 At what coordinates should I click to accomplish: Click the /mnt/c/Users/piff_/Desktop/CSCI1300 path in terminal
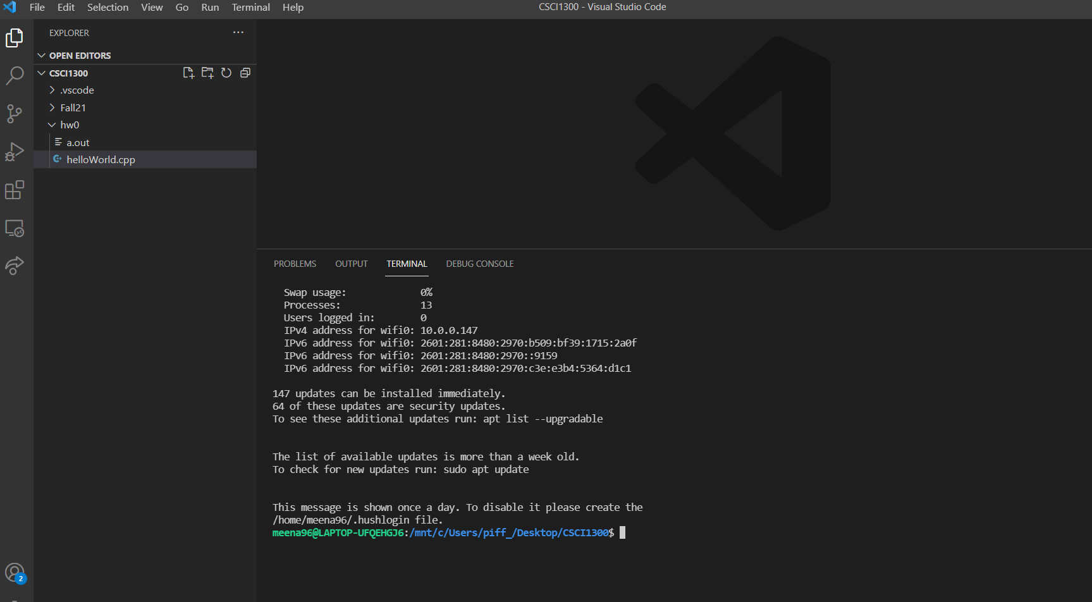pos(509,532)
